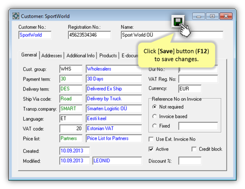Image resolution: width=245 pixels, height=189 pixels.
Task: Open the E-documents tab
Action: click(130, 56)
